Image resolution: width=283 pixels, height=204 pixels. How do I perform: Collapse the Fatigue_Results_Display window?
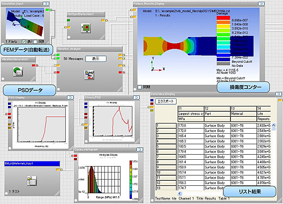[261, 3]
